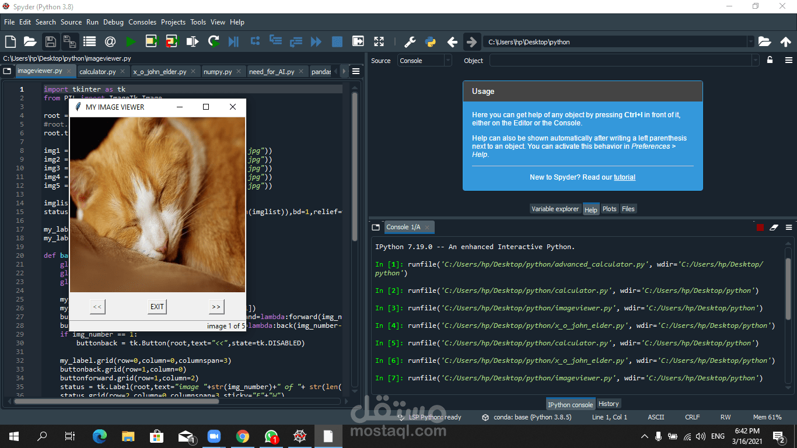Open the editor's browse tabs icon
The image size is (797, 448).
point(7,71)
